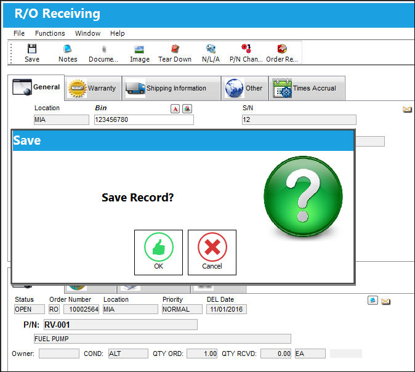Click the notes icon near DEL Date
Screen dimensions: 415x372
point(373,300)
